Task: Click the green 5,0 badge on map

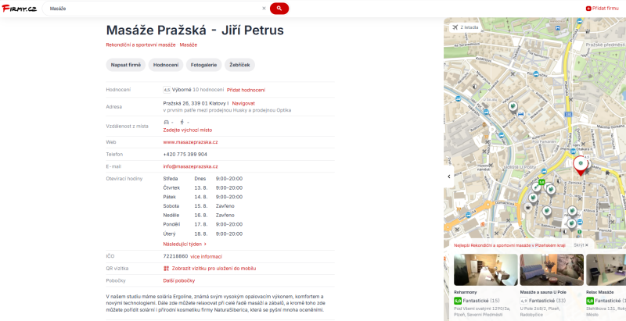Action: coord(541,182)
